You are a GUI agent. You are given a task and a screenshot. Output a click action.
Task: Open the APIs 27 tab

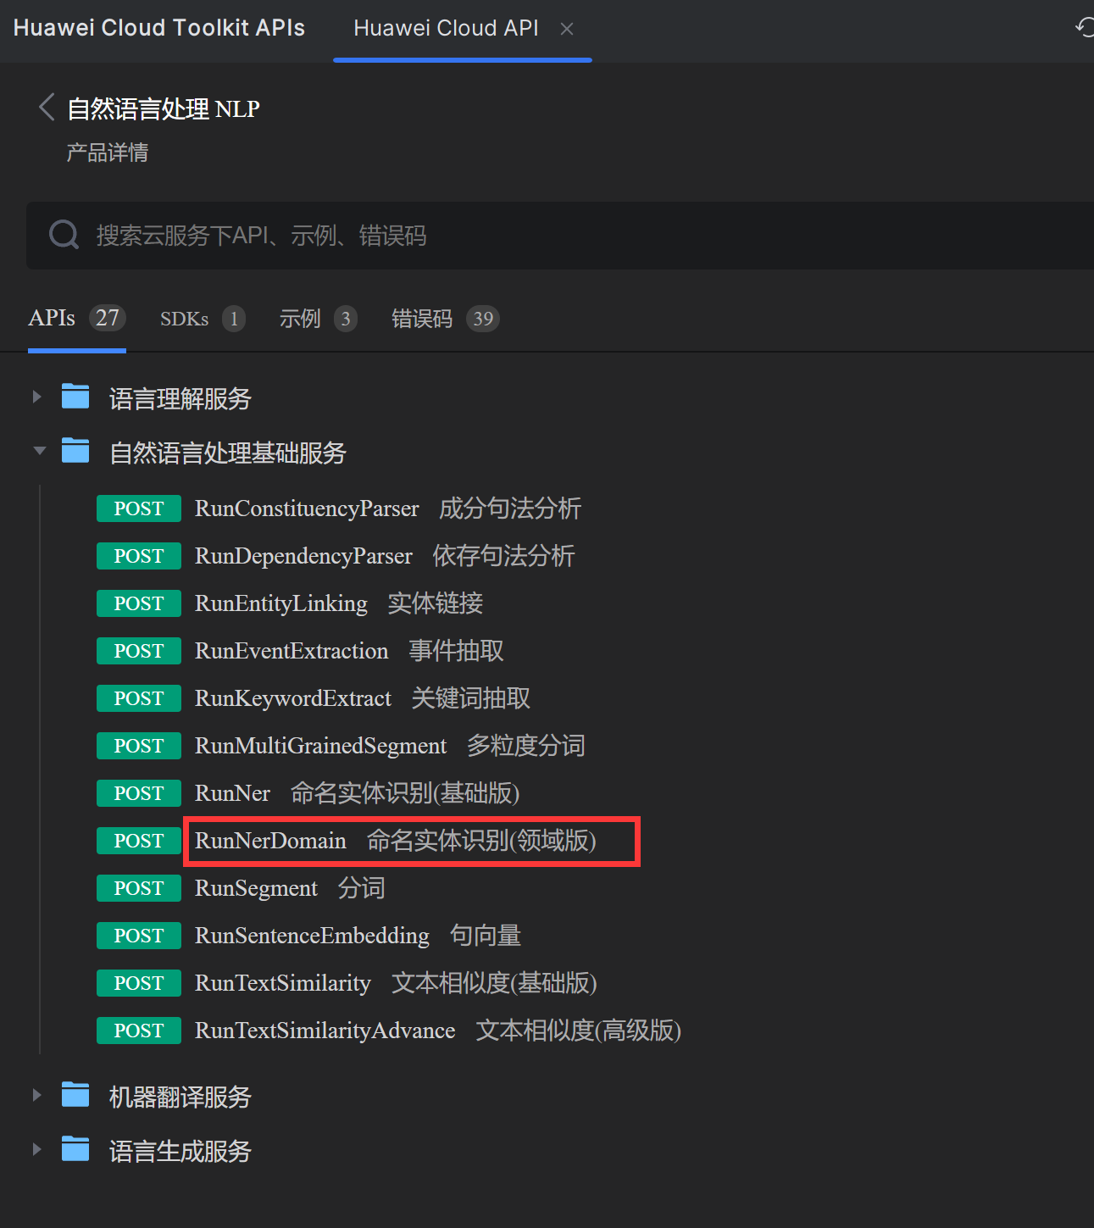[x=77, y=318]
